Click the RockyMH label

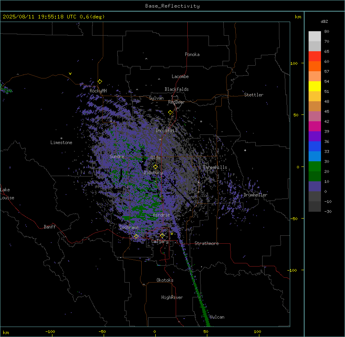click(x=98, y=91)
